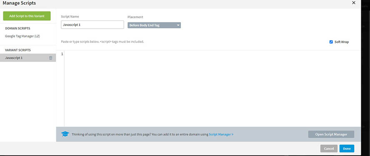Click the VARIANT SCRIPTS heading

click(x=18, y=50)
